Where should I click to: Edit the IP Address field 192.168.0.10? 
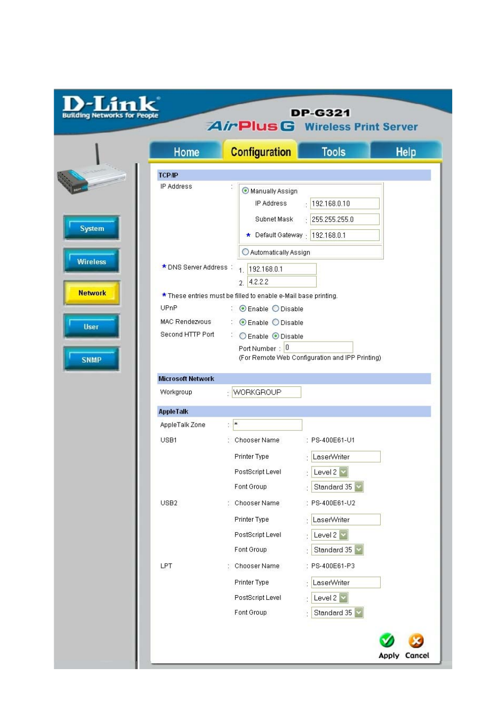(x=345, y=204)
